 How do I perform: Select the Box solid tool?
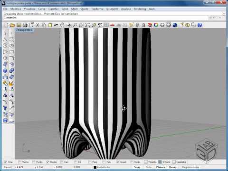[5, 70]
